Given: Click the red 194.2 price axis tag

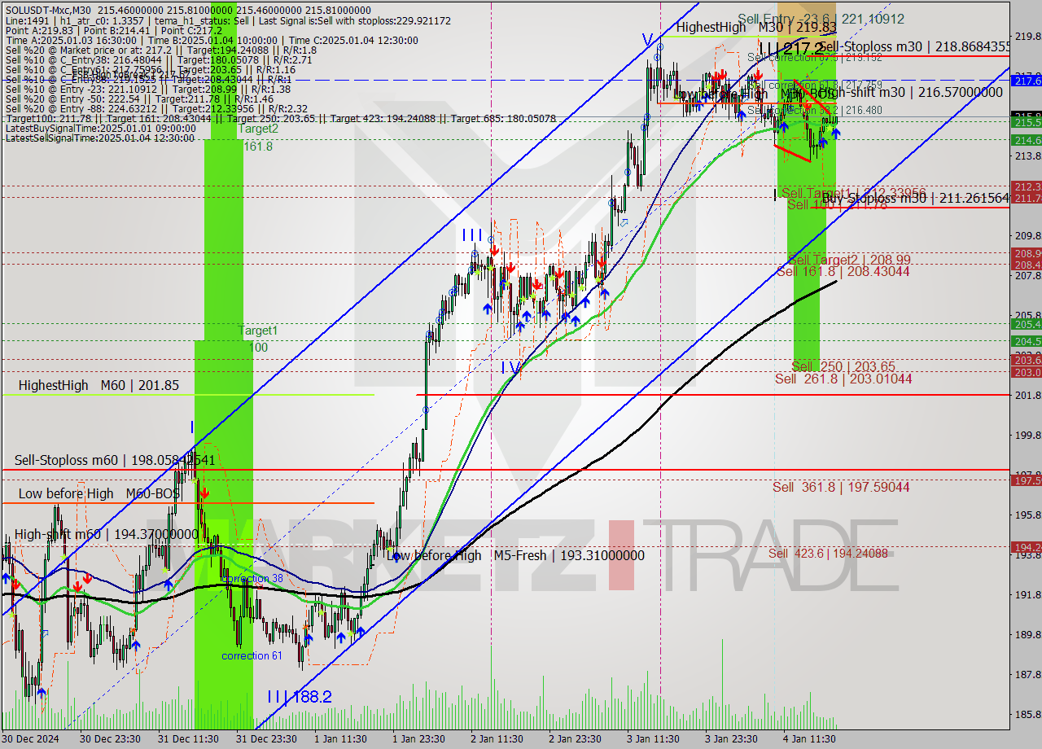Looking at the screenshot, I should pyautogui.click(x=1027, y=546).
